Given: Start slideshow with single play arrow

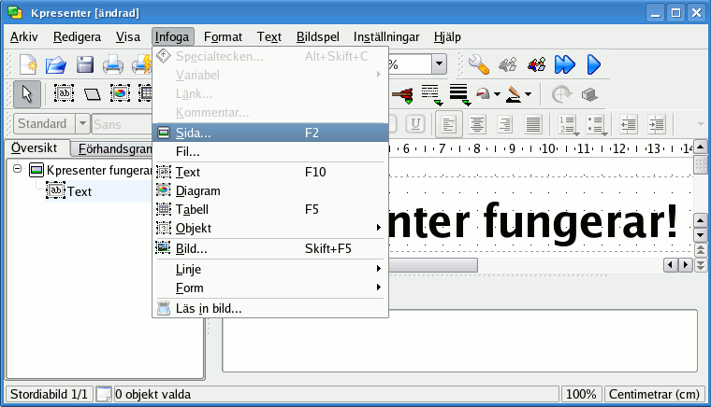Looking at the screenshot, I should (x=593, y=64).
